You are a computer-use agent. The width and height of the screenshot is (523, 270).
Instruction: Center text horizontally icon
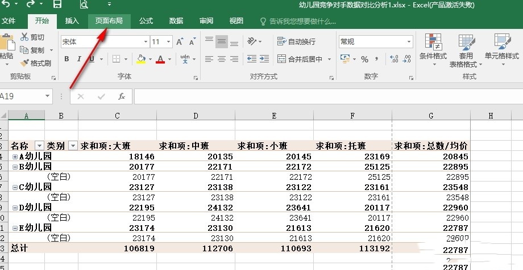(222, 59)
